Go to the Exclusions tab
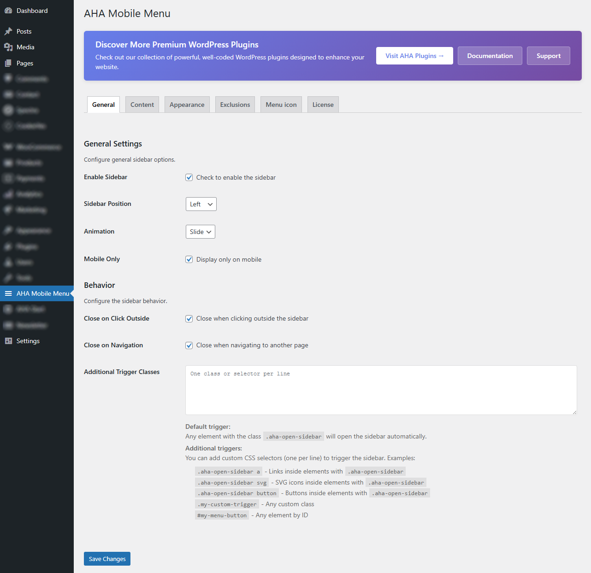This screenshot has width=591, height=573. [235, 105]
